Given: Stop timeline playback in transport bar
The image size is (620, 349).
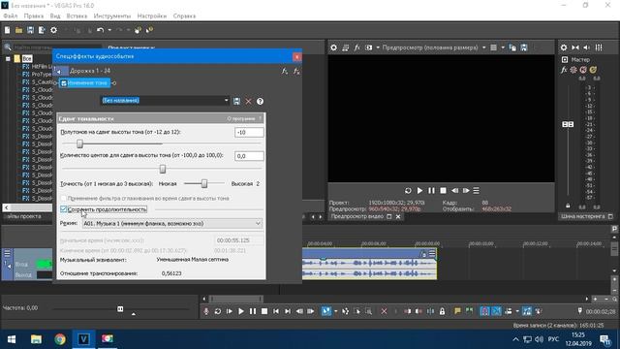Looking at the screenshot, I should coord(264,311).
